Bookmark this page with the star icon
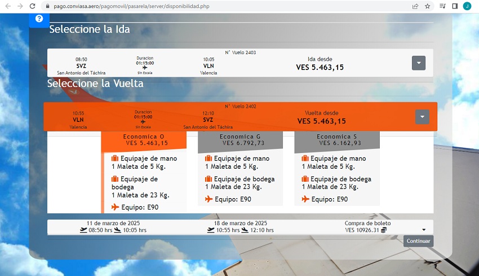This screenshot has width=479, height=276. 428,6
